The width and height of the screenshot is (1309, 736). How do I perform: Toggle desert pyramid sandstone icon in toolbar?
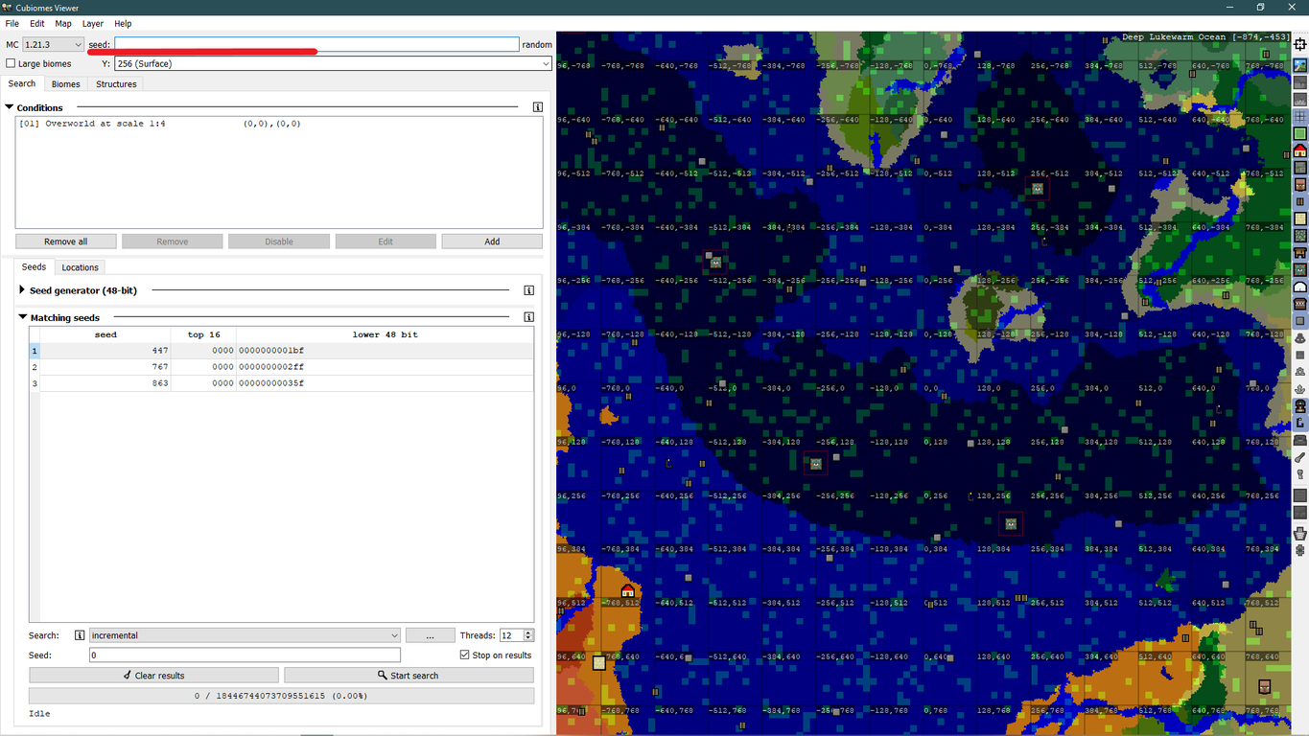(1300, 219)
